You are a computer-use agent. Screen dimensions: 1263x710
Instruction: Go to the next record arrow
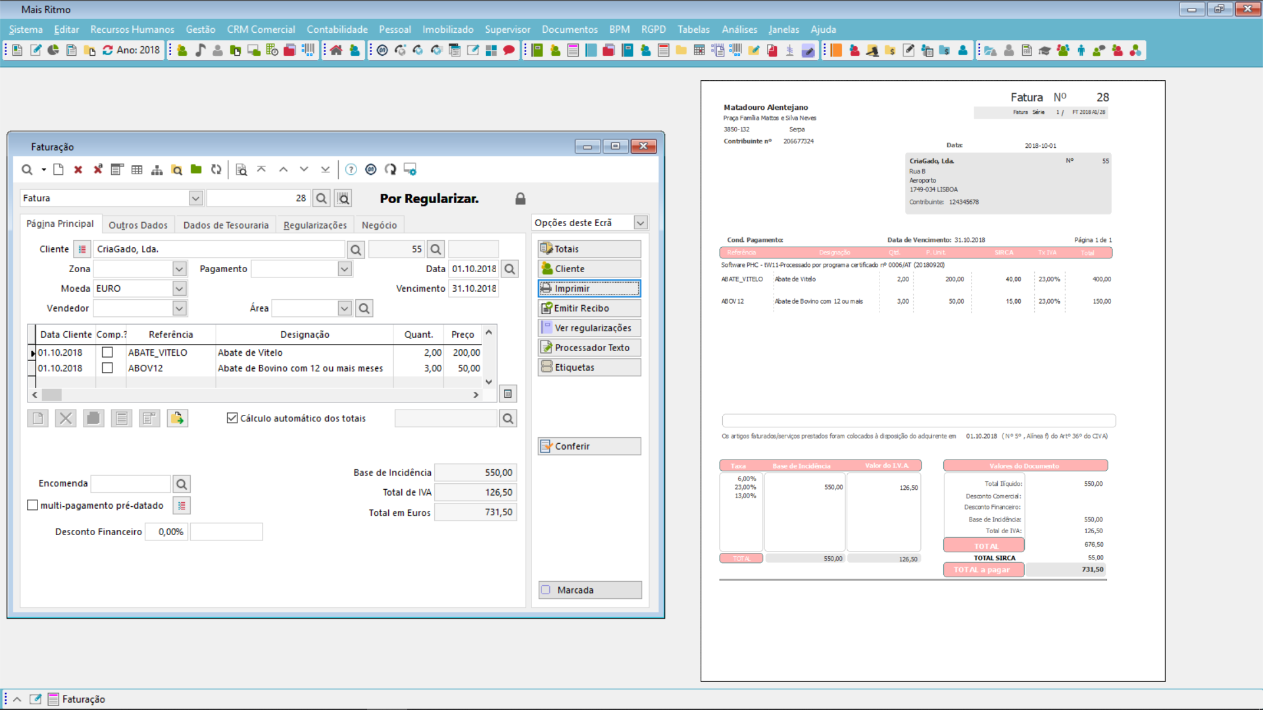tap(304, 170)
